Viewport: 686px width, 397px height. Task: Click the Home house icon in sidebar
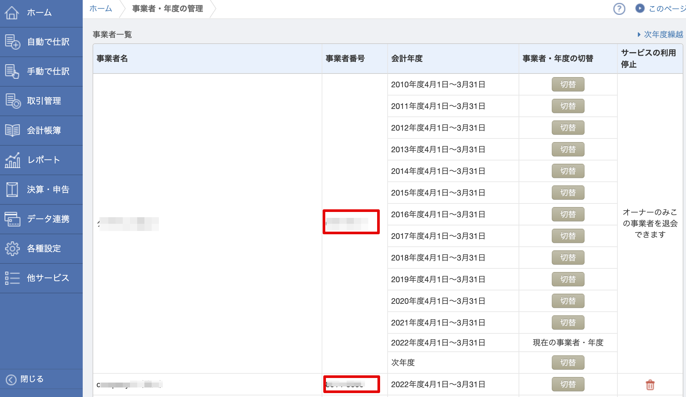[x=12, y=12]
